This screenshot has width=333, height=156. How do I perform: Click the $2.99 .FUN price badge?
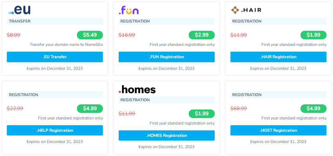click(x=201, y=35)
